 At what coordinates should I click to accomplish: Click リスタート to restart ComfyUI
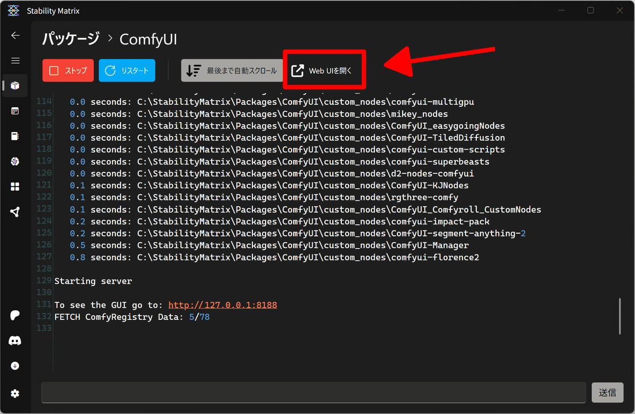[126, 70]
